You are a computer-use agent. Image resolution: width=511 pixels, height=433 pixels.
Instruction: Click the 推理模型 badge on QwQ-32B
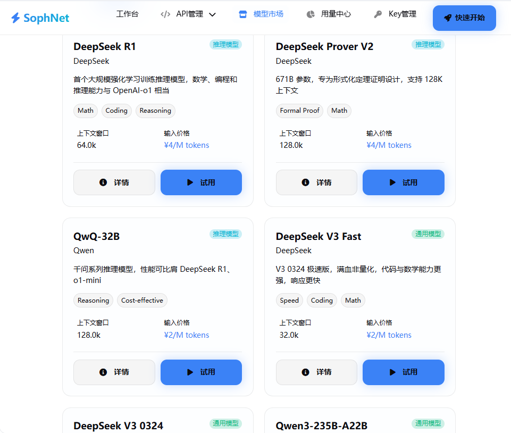tap(225, 234)
